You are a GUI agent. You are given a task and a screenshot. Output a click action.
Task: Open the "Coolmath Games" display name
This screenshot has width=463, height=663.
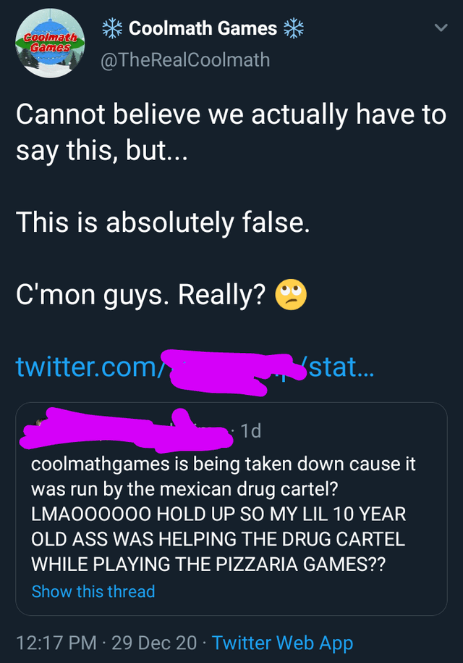click(203, 28)
